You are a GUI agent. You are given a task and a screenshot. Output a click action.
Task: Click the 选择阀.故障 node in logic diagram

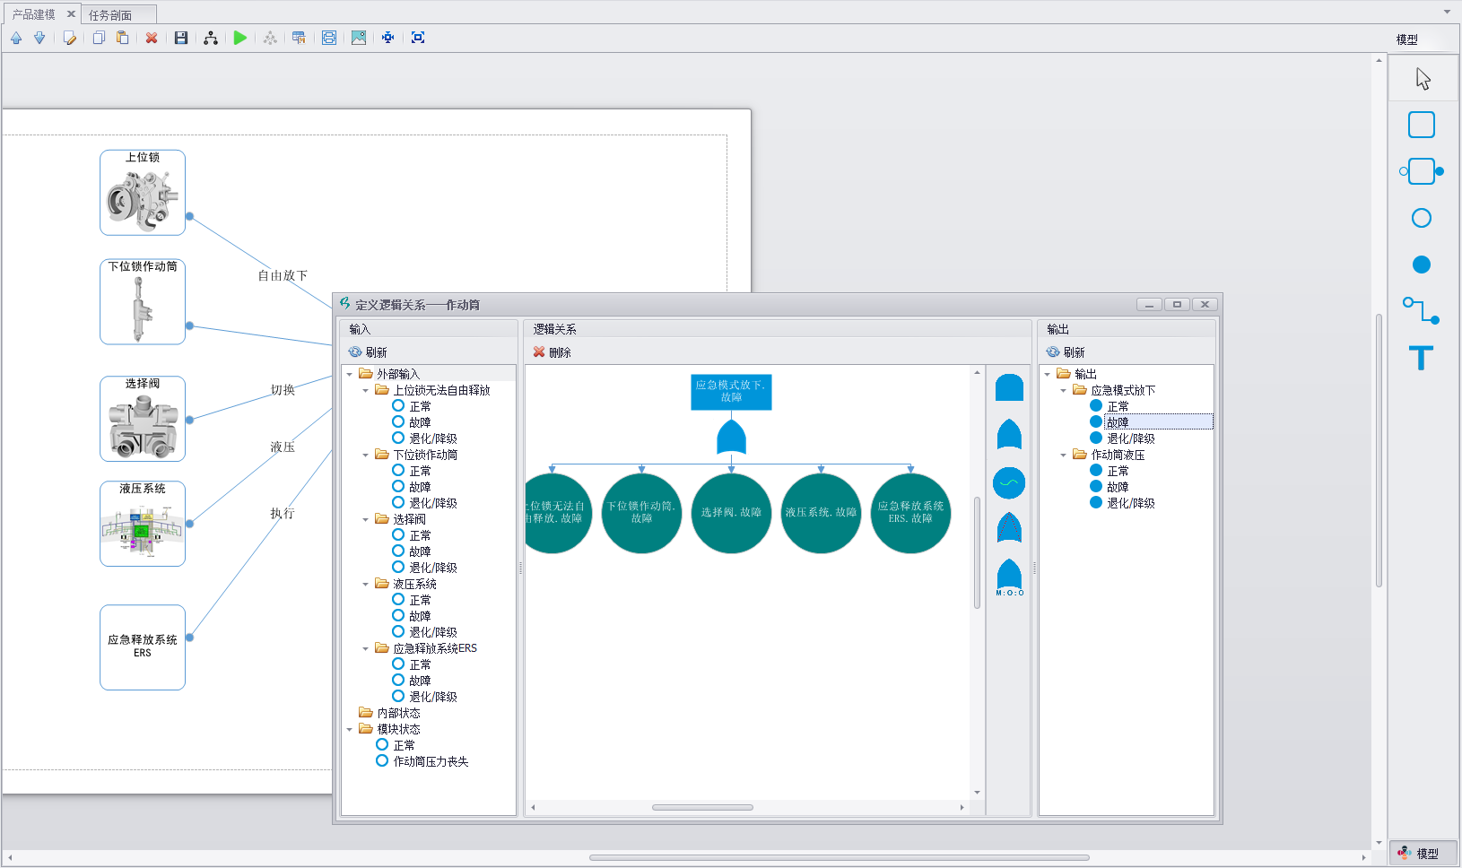(x=731, y=513)
